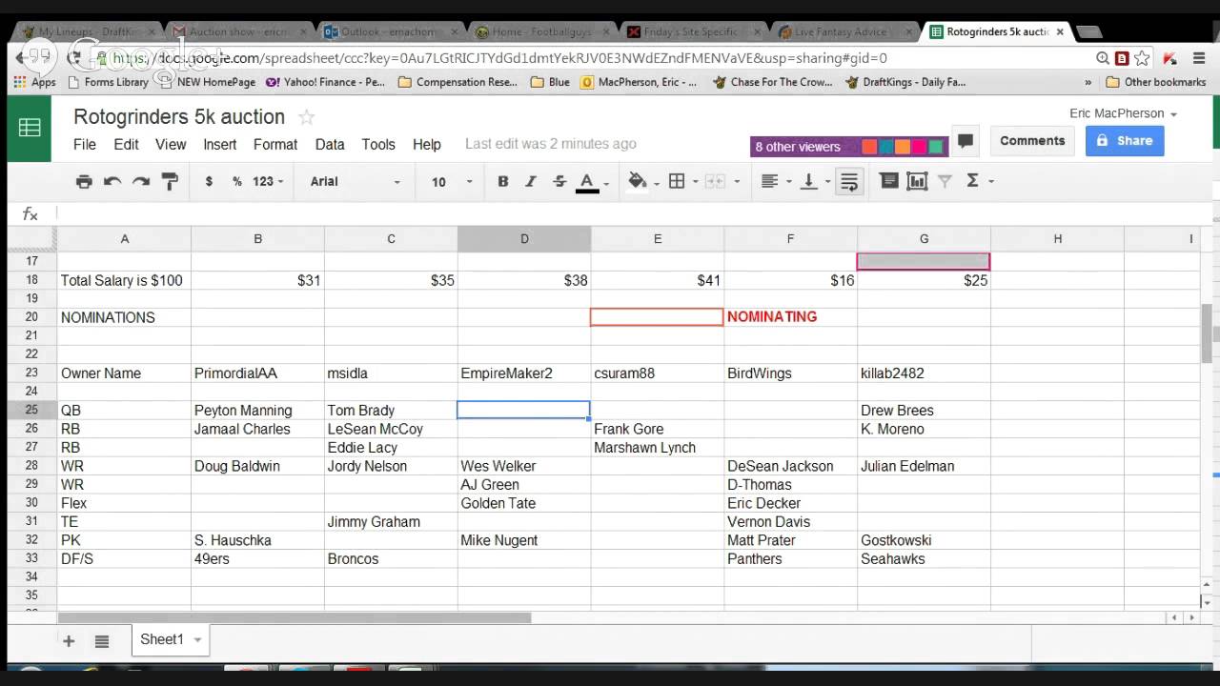The image size is (1220, 686).
Task: Click the Merge cells icon
Action: [x=715, y=181]
